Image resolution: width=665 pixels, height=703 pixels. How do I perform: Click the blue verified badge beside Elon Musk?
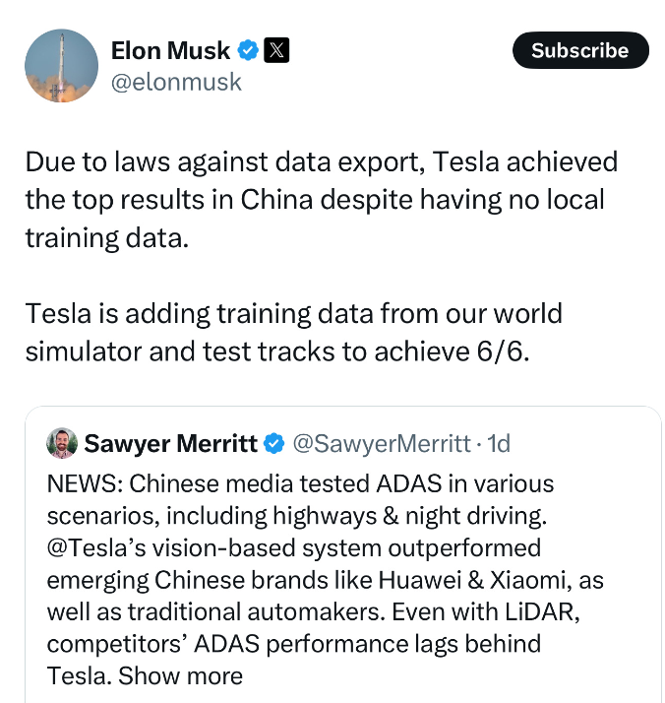click(249, 50)
